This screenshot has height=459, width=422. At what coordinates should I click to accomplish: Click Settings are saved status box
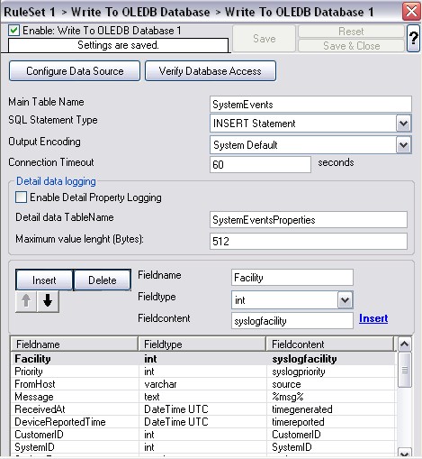(x=118, y=45)
